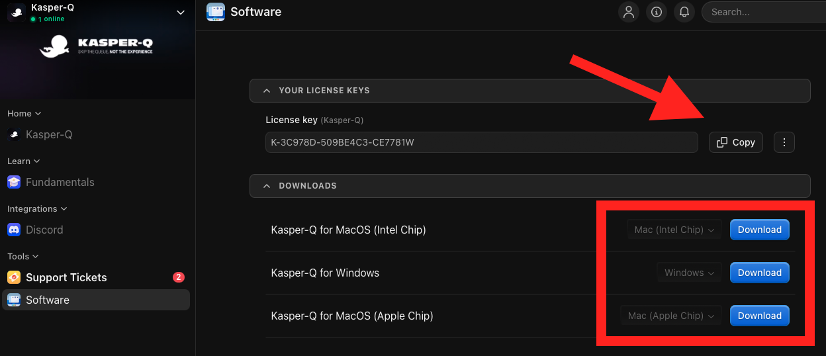This screenshot has height=356, width=826.
Task: Open the Mac (Apple Chip) dropdown
Action: 670,316
